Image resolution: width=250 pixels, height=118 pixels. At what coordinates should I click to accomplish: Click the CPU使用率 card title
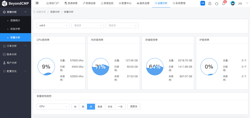pyautogui.click(x=43, y=40)
